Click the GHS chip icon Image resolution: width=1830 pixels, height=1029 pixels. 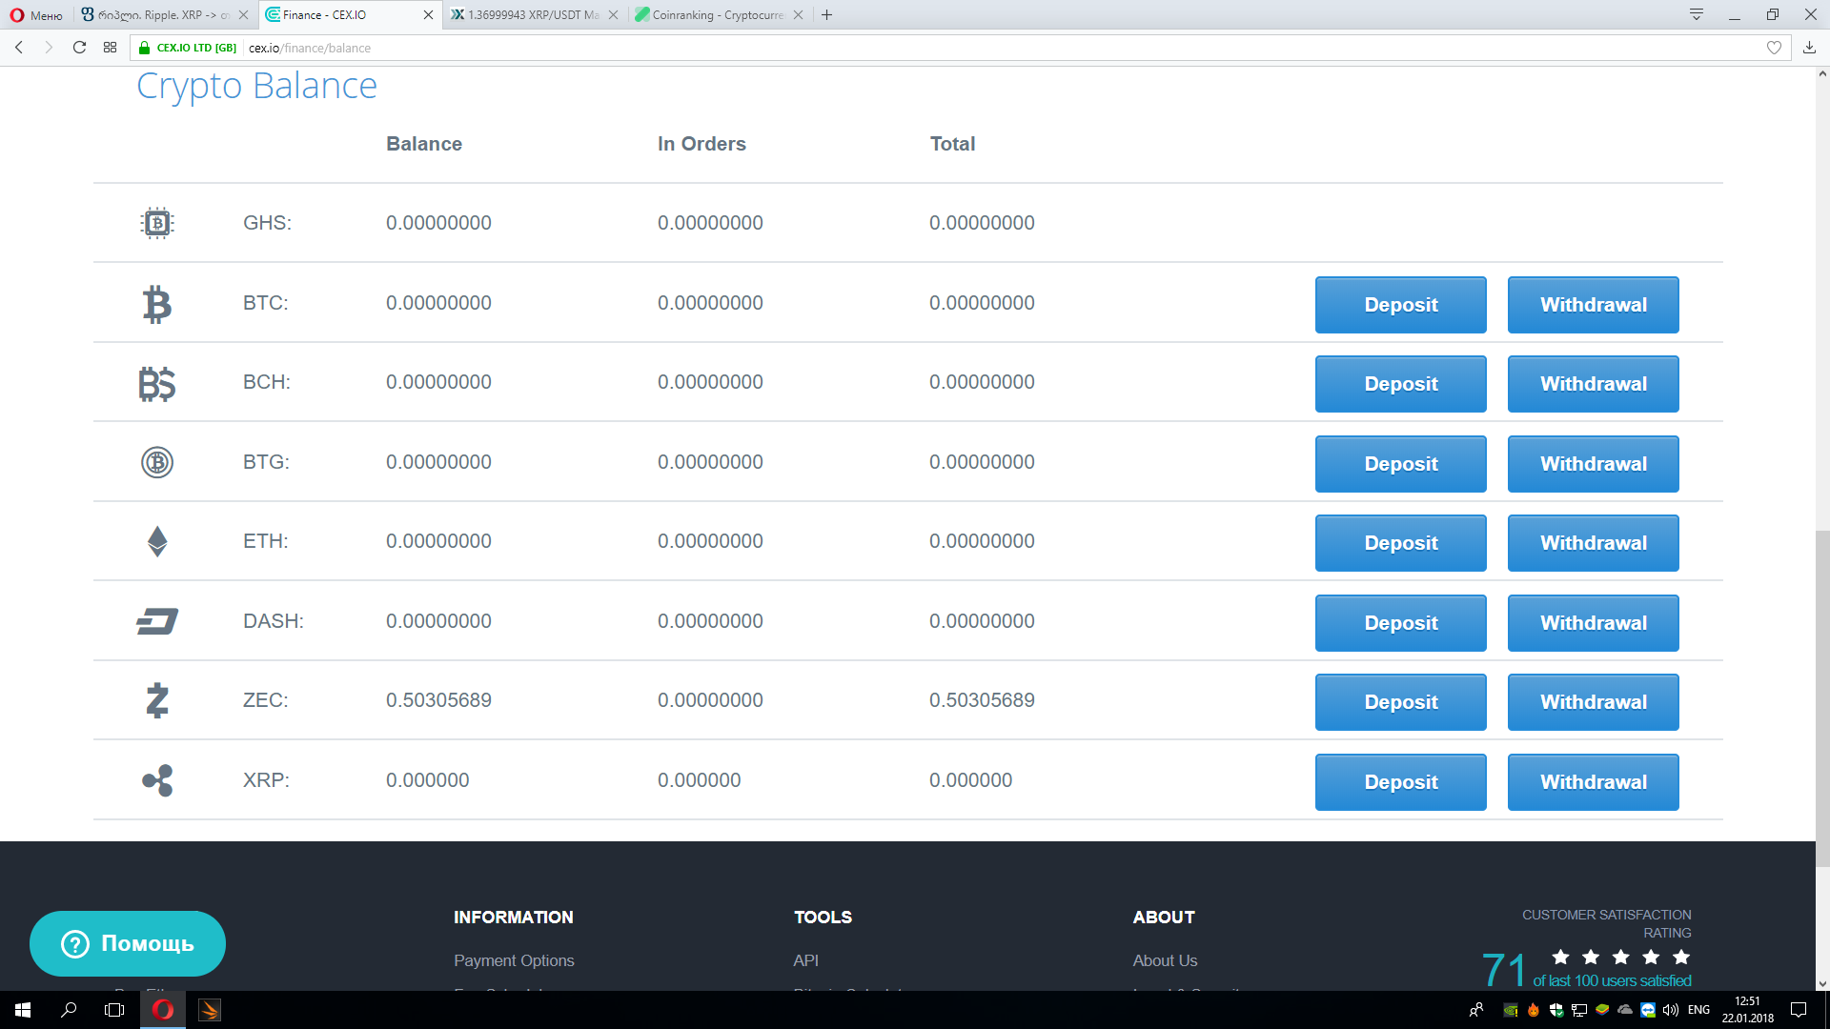click(157, 223)
